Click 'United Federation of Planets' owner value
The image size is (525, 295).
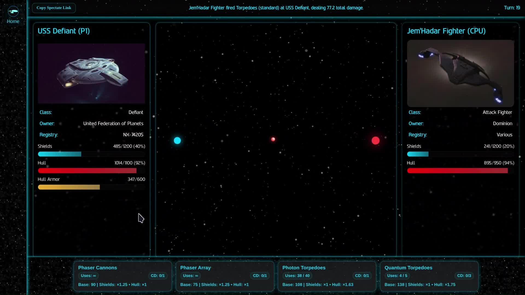pos(113,123)
